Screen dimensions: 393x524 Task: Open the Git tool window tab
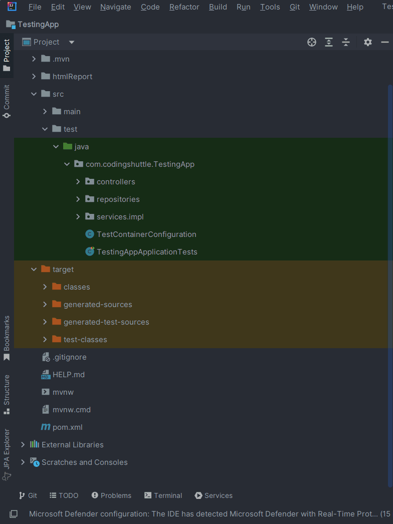[x=28, y=495]
